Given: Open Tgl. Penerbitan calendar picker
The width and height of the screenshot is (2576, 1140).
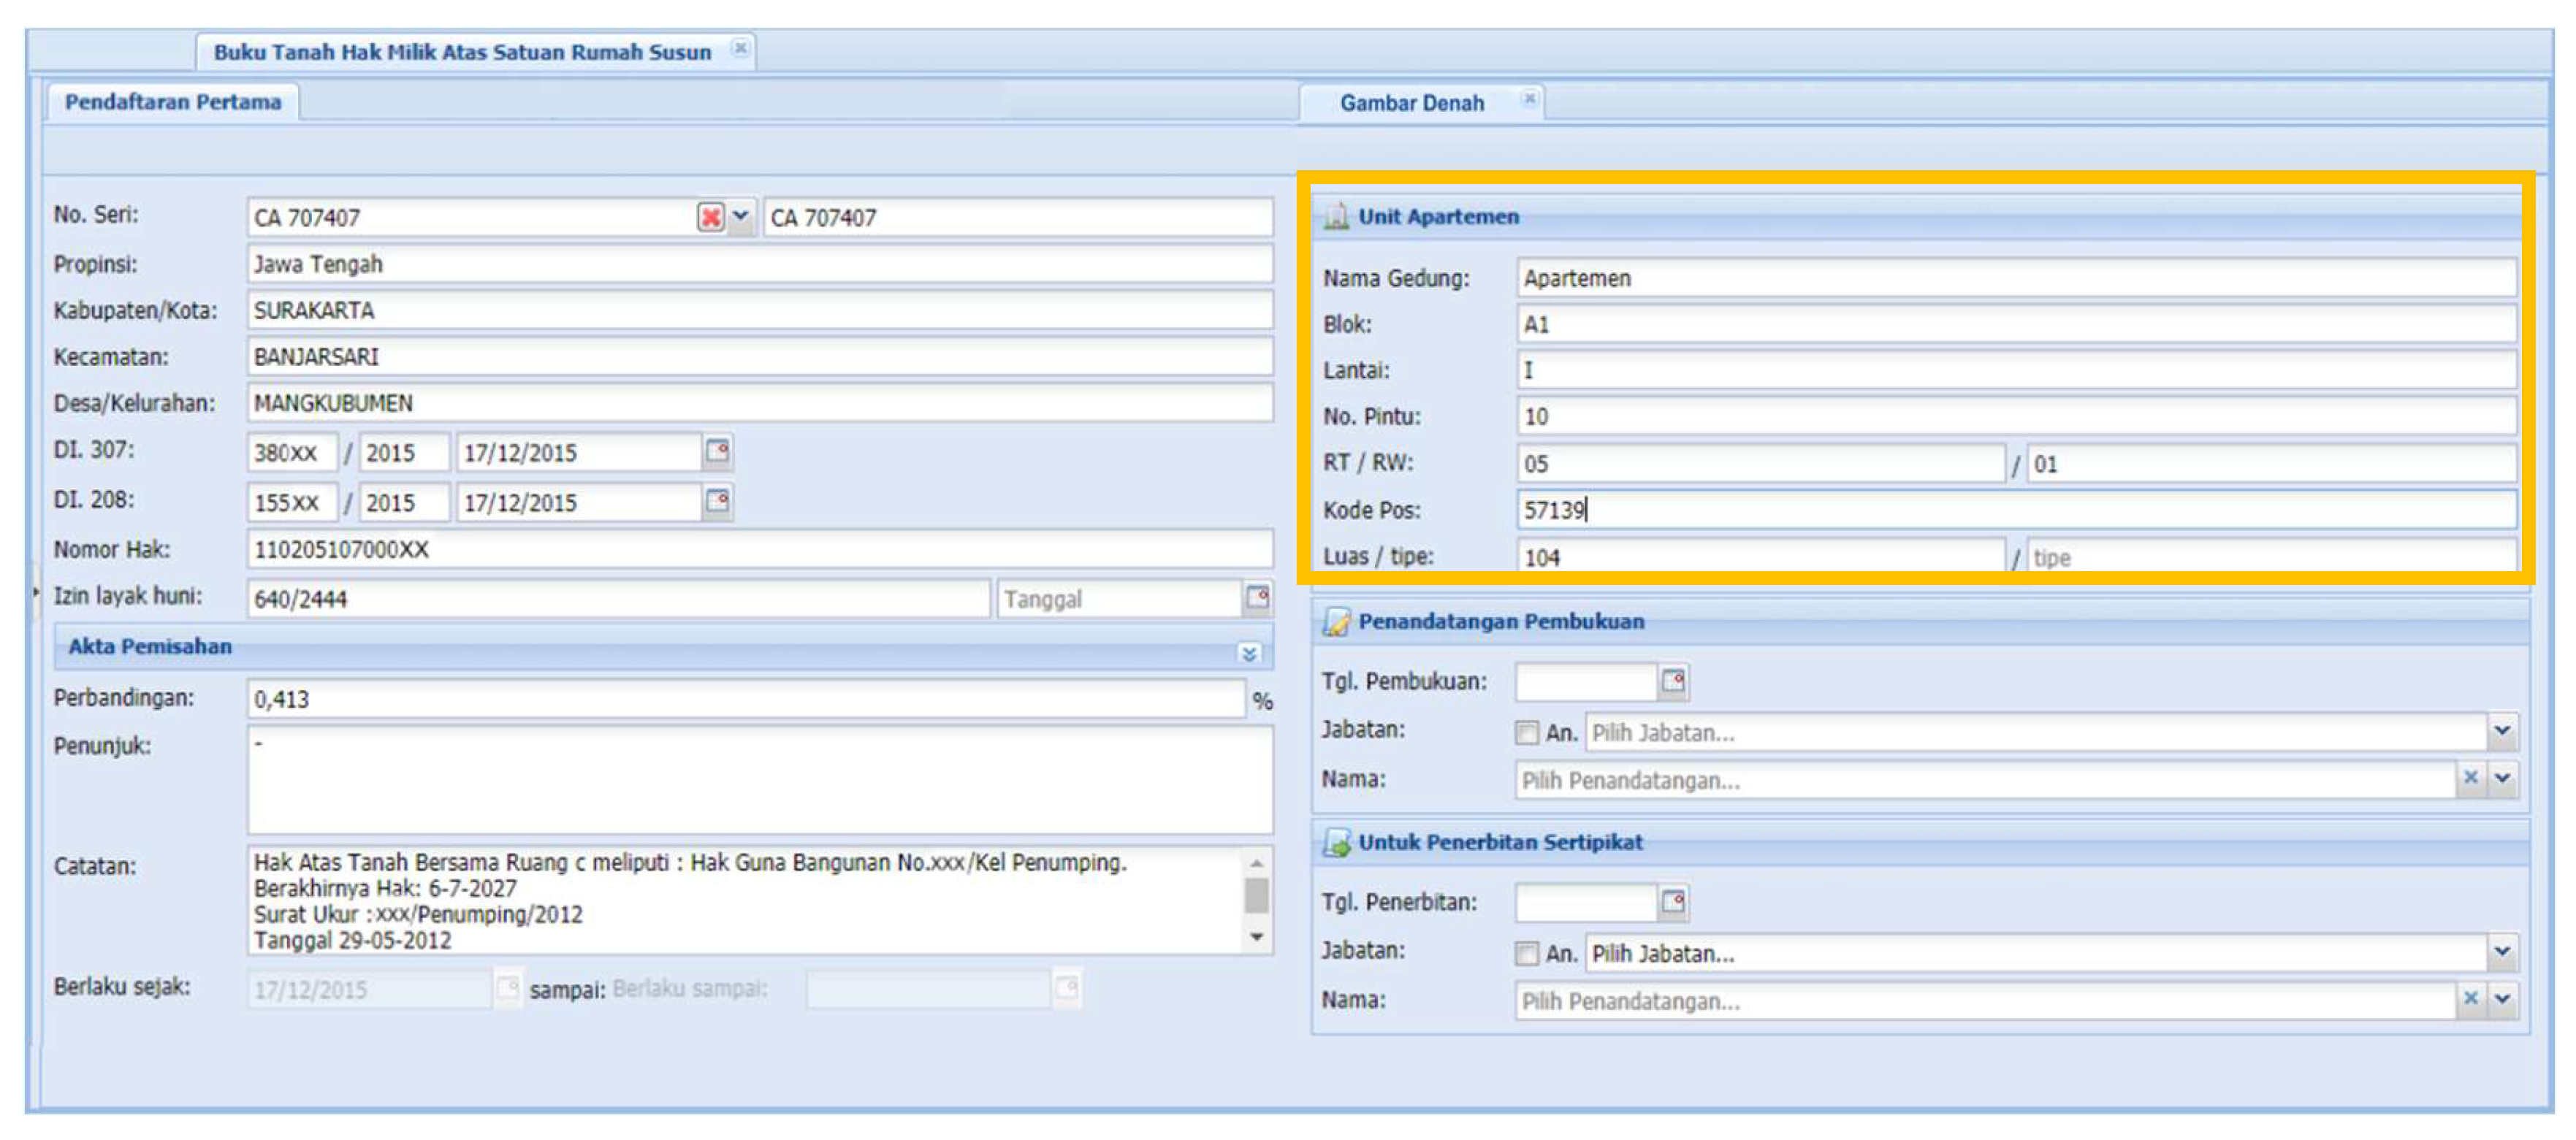Looking at the screenshot, I should coord(1672,903).
